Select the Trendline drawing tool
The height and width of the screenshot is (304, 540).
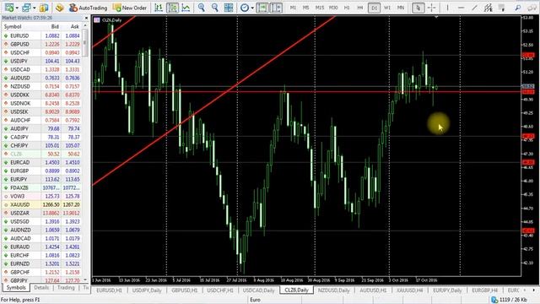(474, 8)
